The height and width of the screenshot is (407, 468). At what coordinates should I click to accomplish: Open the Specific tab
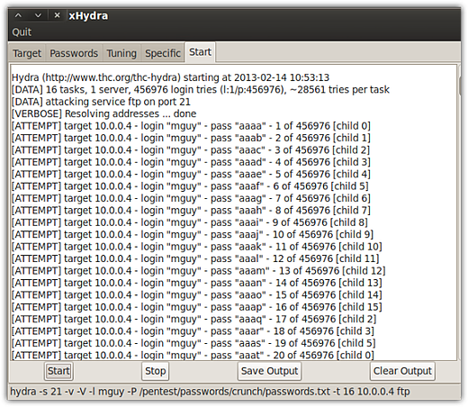click(x=163, y=53)
